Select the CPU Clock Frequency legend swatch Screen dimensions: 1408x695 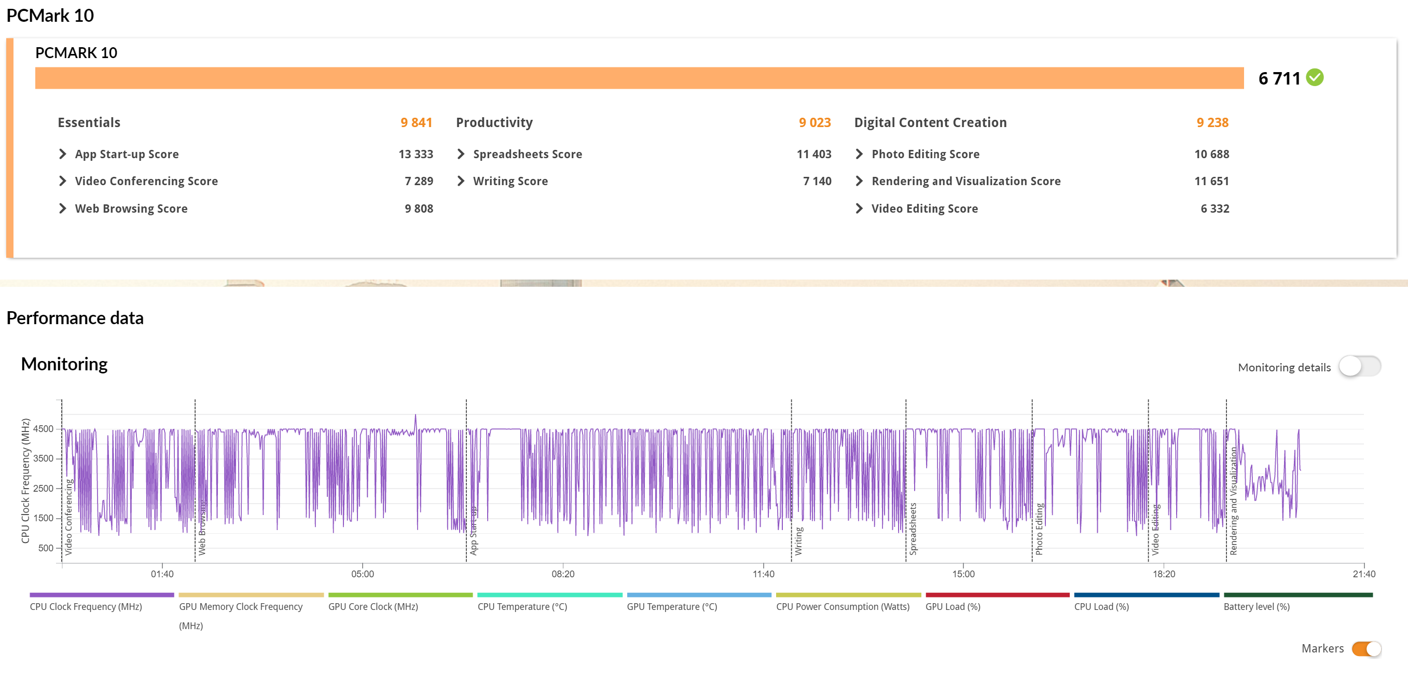coord(102,594)
